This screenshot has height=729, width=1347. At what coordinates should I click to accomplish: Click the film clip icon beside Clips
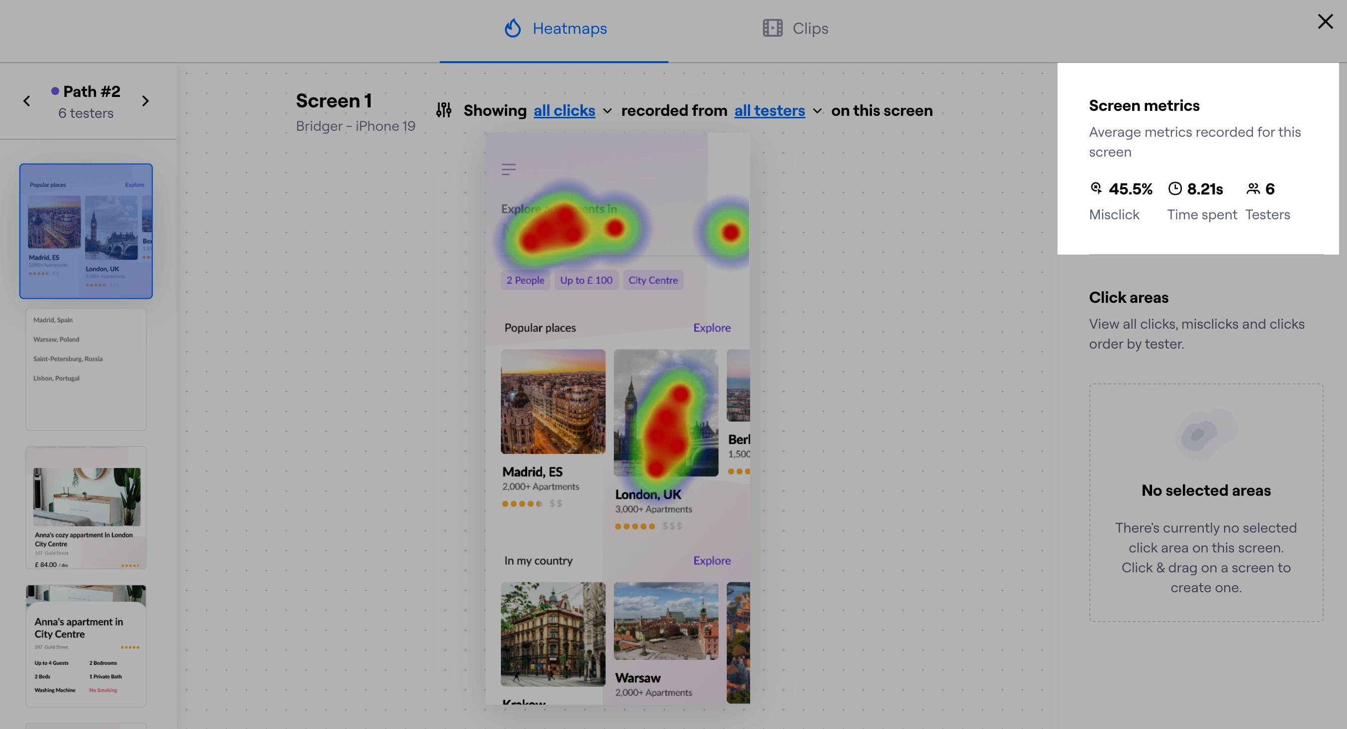pos(772,28)
